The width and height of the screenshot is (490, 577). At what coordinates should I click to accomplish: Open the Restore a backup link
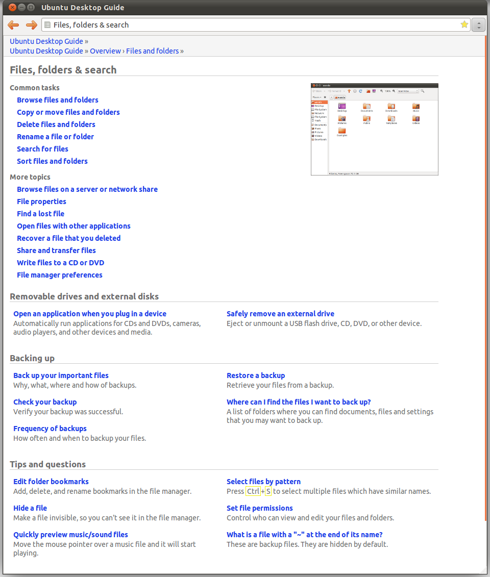tap(256, 375)
